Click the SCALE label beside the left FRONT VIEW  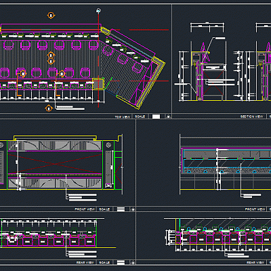[104, 209]
